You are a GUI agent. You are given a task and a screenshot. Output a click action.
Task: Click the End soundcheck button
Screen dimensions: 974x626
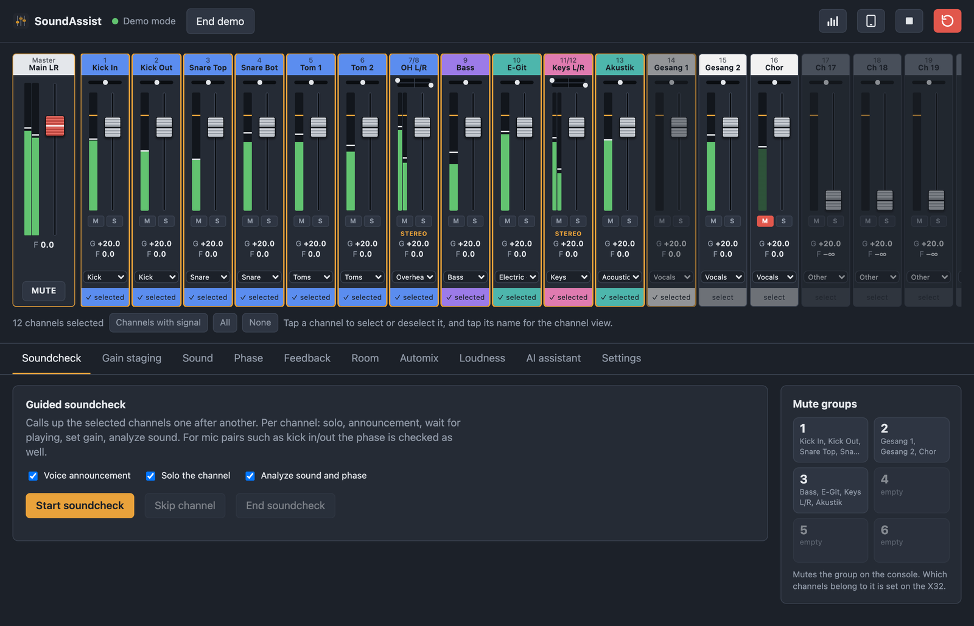point(286,506)
